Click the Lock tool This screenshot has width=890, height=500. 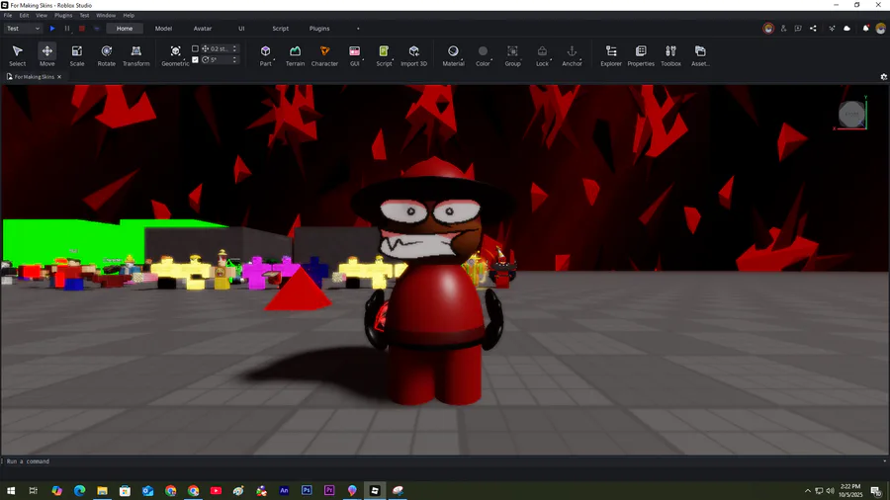542,55
